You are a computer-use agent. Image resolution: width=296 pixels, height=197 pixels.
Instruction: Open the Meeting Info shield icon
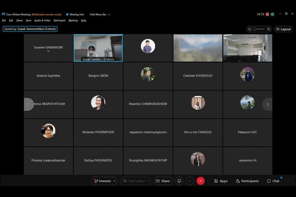[67, 14]
